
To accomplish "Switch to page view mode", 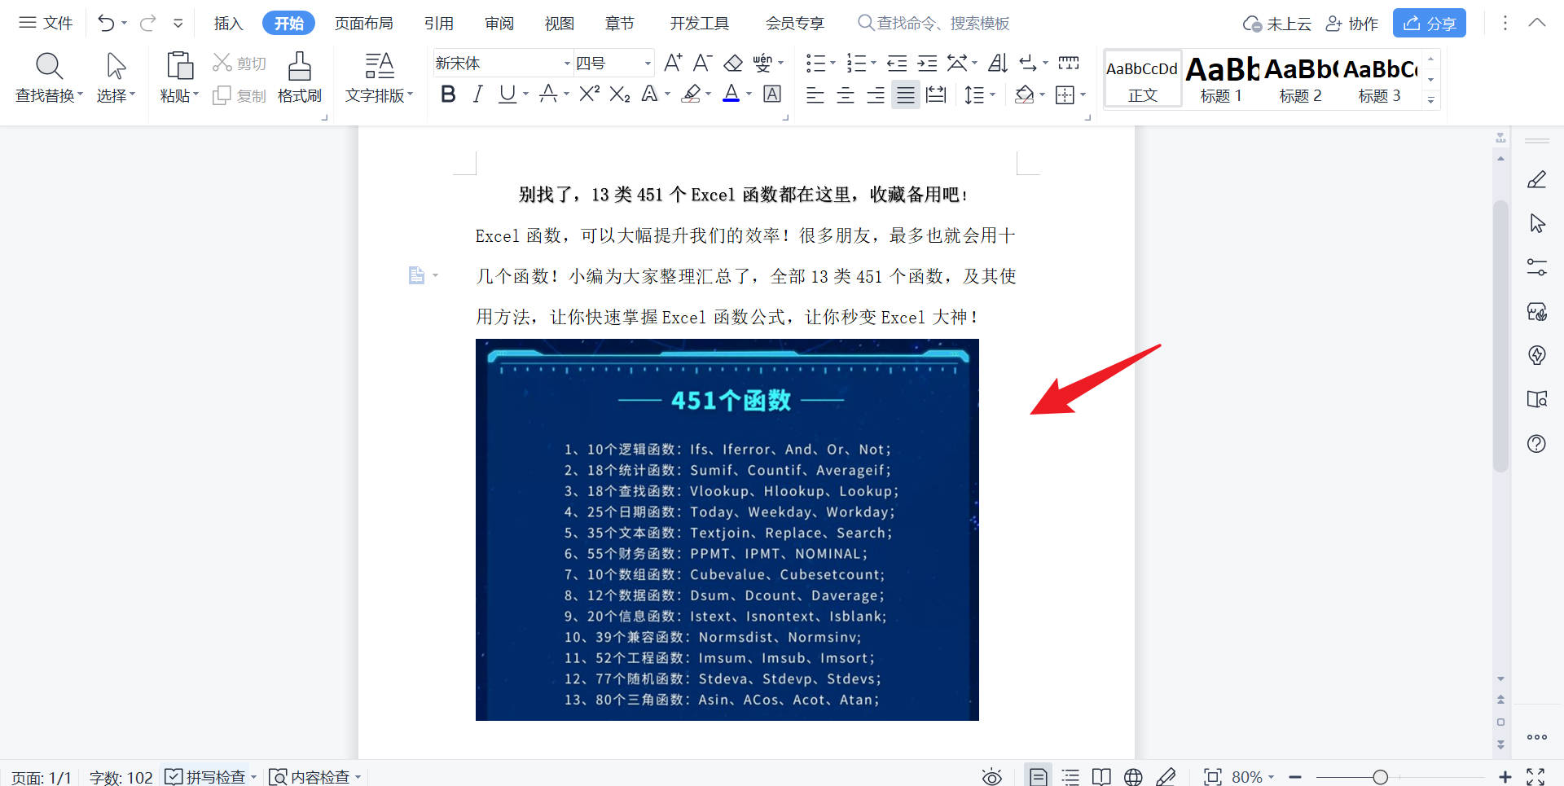I will click(1038, 777).
